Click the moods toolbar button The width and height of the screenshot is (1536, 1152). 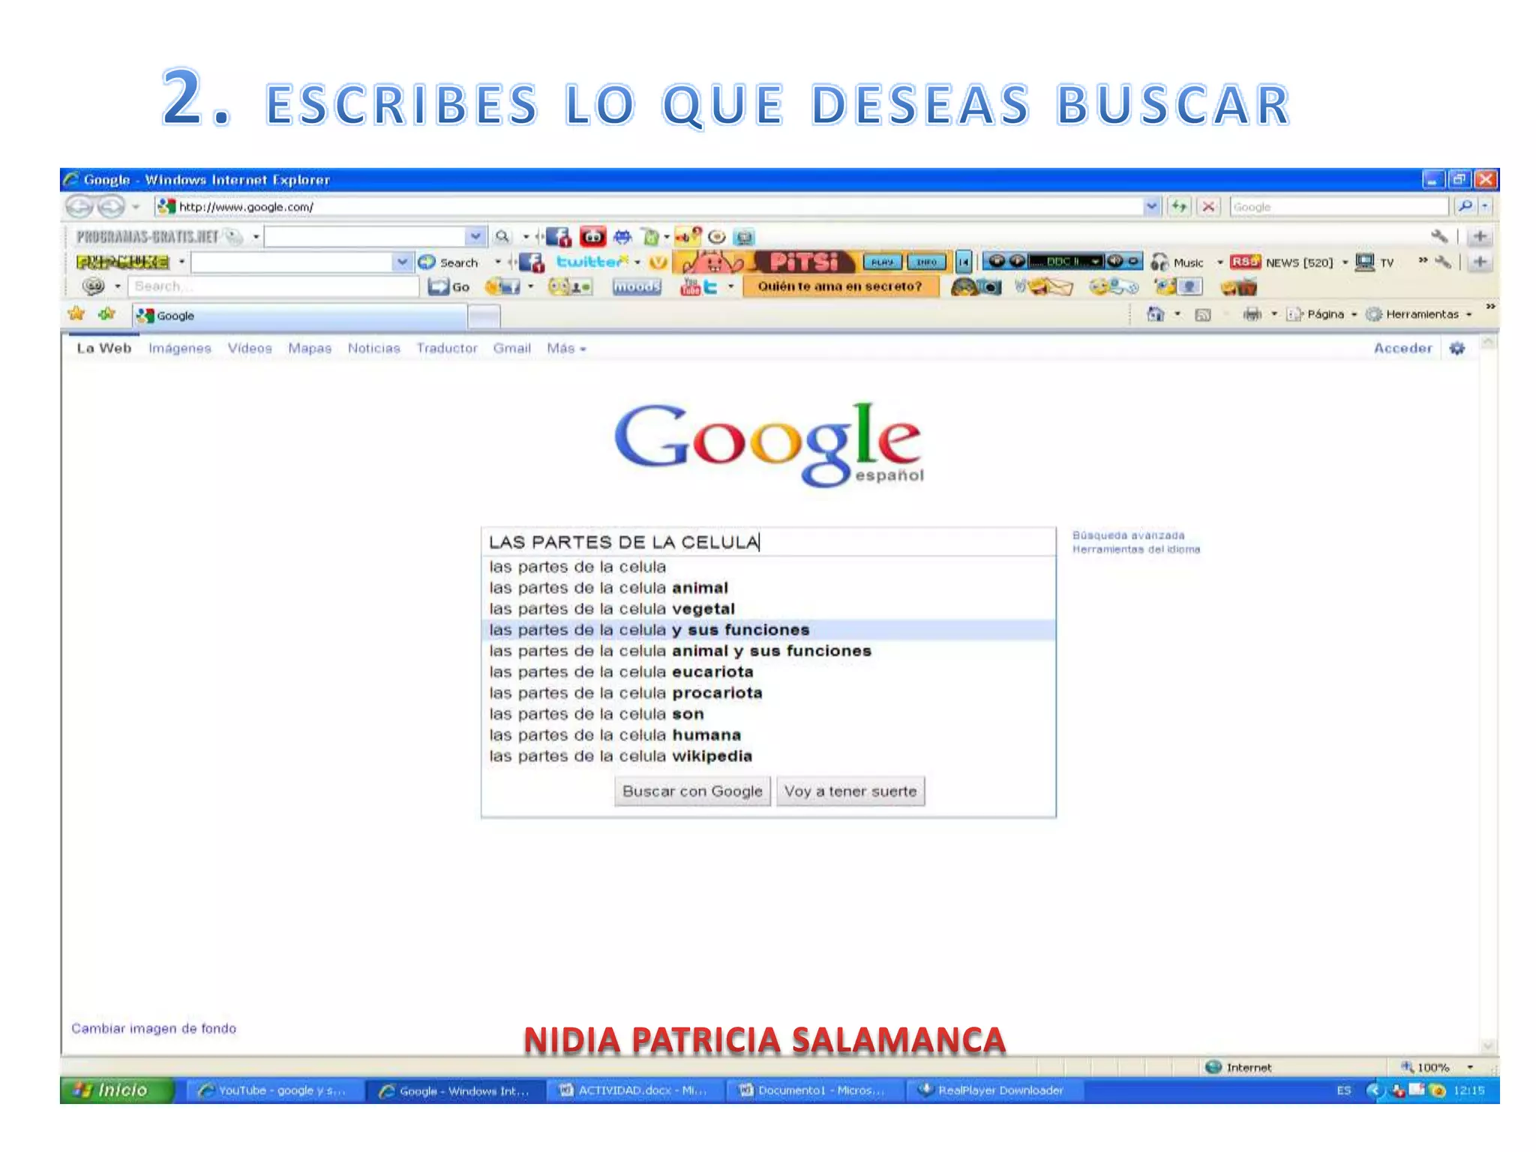(x=637, y=286)
